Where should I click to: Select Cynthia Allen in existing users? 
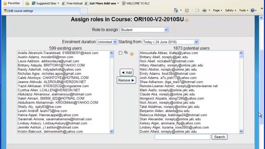click(63, 90)
